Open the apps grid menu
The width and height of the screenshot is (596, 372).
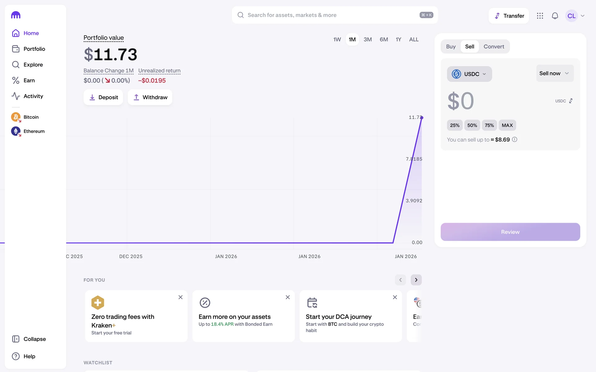[540, 16]
